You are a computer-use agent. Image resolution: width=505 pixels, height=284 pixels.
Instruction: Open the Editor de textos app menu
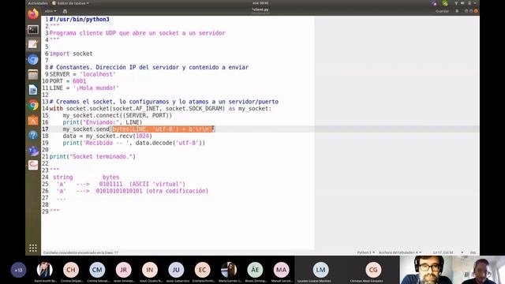[x=70, y=3]
